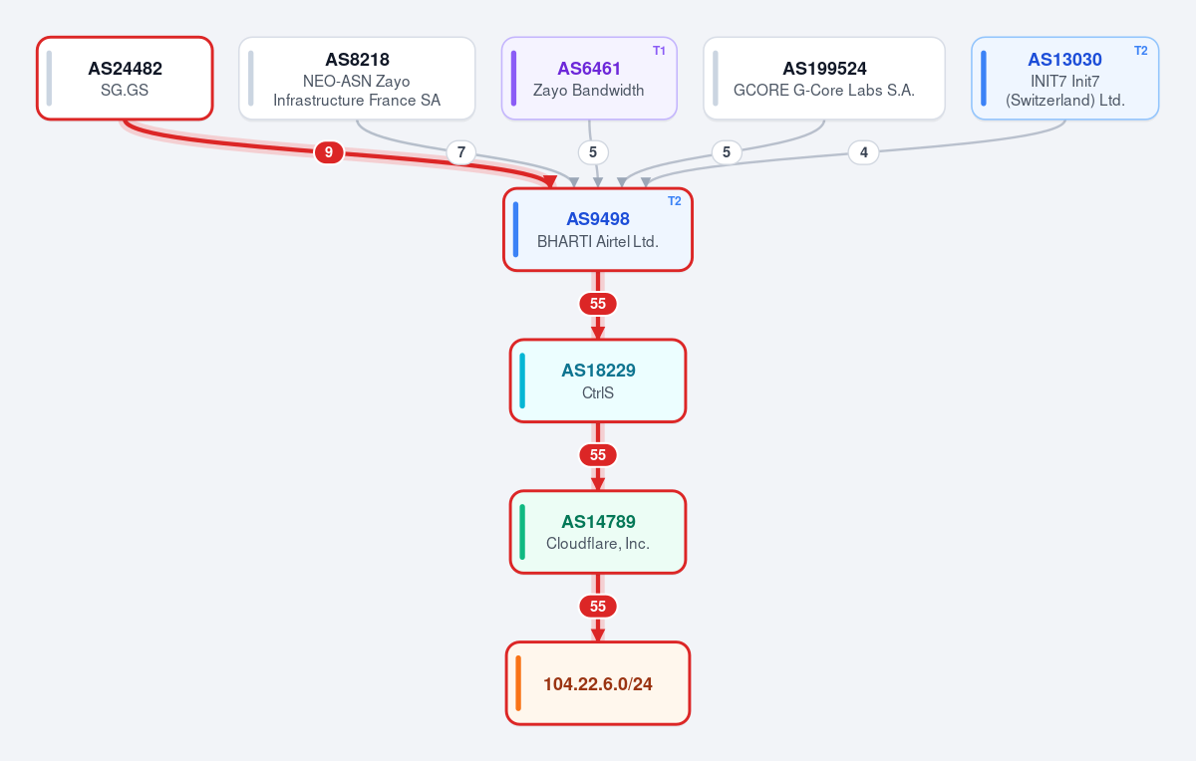The width and height of the screenshot is (1196, 761).
Task: Click the red 9 edge count badge
Action: (x=329, y=152)
